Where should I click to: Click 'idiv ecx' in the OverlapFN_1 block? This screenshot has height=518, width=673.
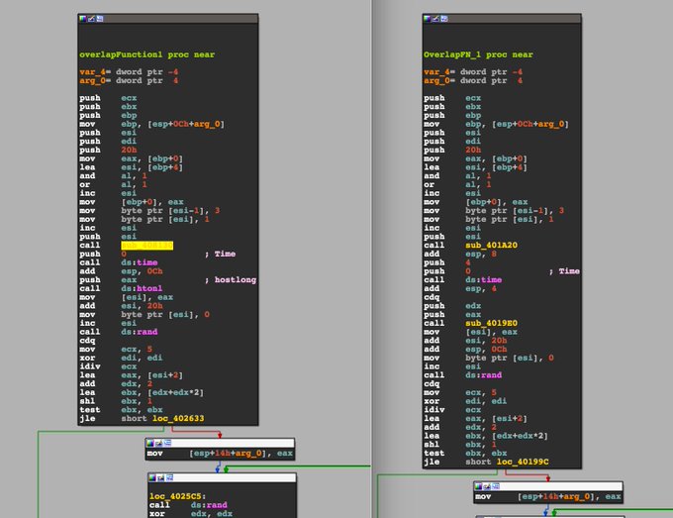(x=452, y=410)
